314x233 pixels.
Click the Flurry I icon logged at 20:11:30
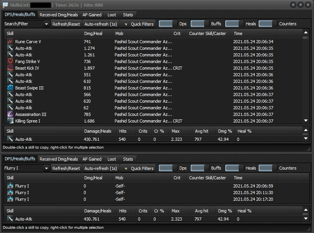click(x=10, y=193)
